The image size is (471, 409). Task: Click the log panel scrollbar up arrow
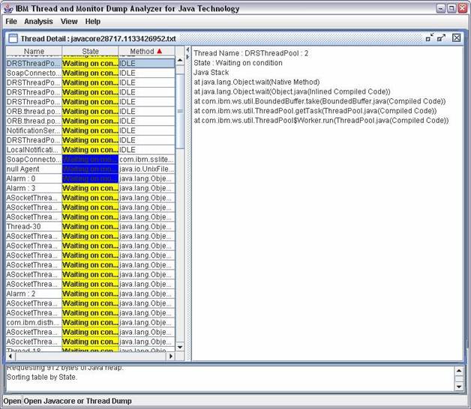(459, 372)
